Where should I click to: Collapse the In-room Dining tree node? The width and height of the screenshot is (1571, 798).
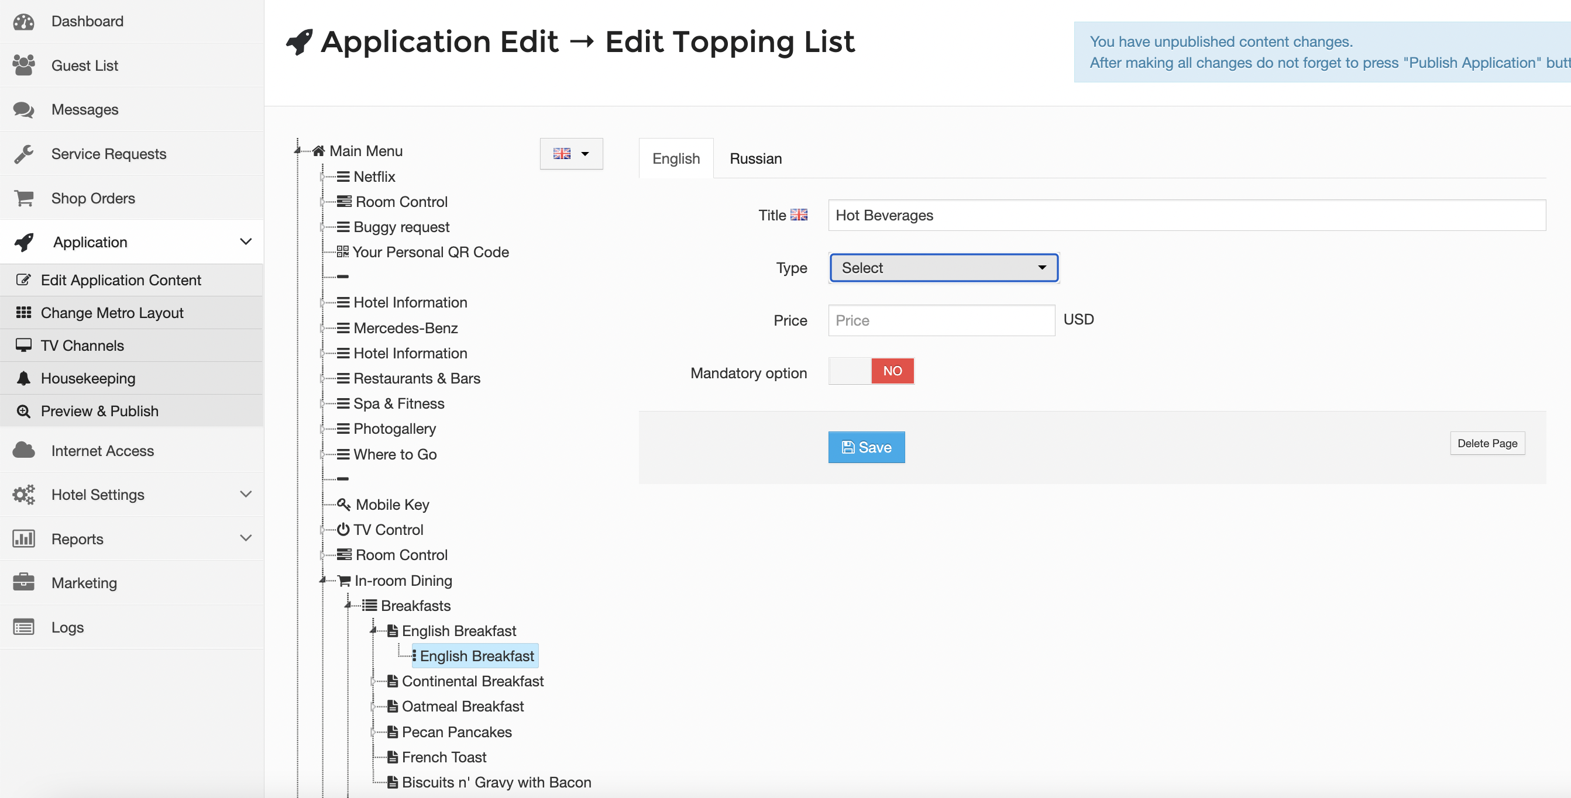pos(322,581)
